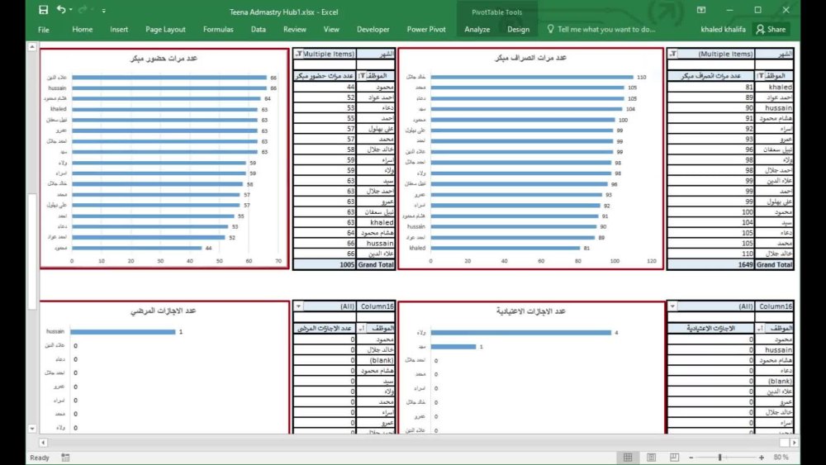Image resolution: width=826 pixels, height=465 pixels.
Task: Select cell with value 110
Action: [x=710, y=254]
